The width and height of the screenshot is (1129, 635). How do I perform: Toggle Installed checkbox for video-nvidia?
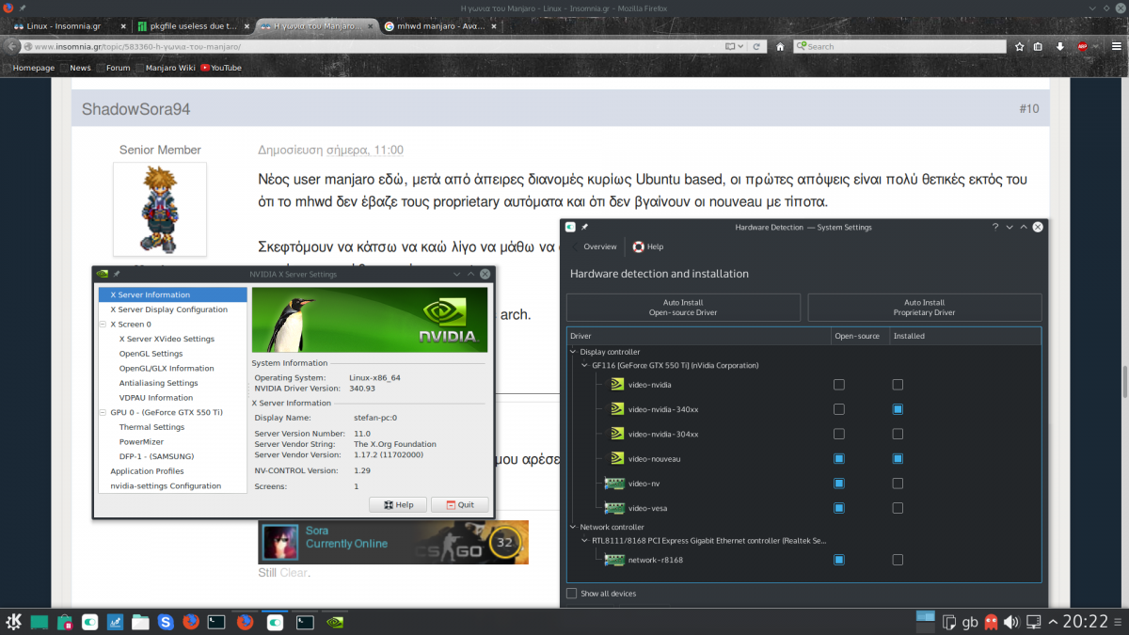[x=898, y=385]
